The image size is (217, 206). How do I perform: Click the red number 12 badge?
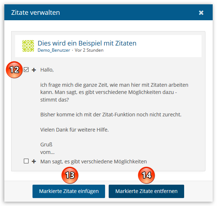(14, 70)
